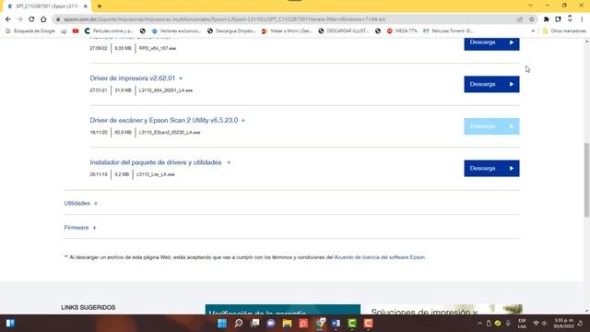Download the RPD_x64_167.exe file

coord(491,43)
